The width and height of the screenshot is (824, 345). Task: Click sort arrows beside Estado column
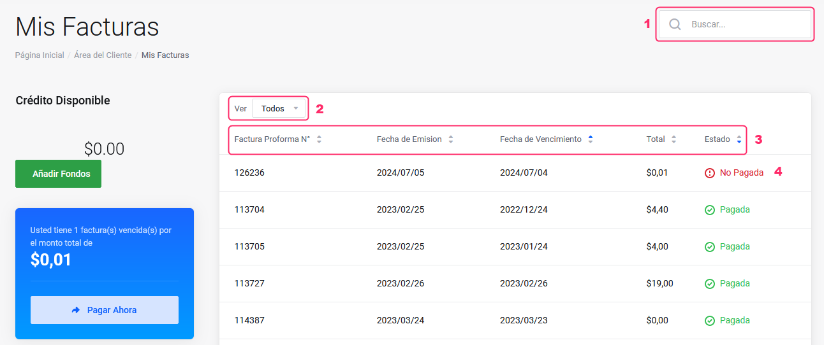click(739, 139)
